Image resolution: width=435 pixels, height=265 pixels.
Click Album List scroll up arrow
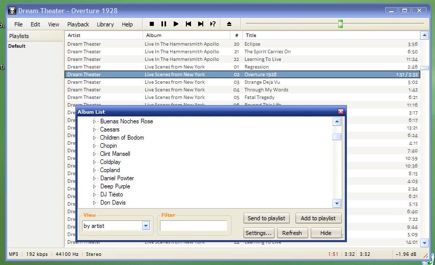[337, 121]
